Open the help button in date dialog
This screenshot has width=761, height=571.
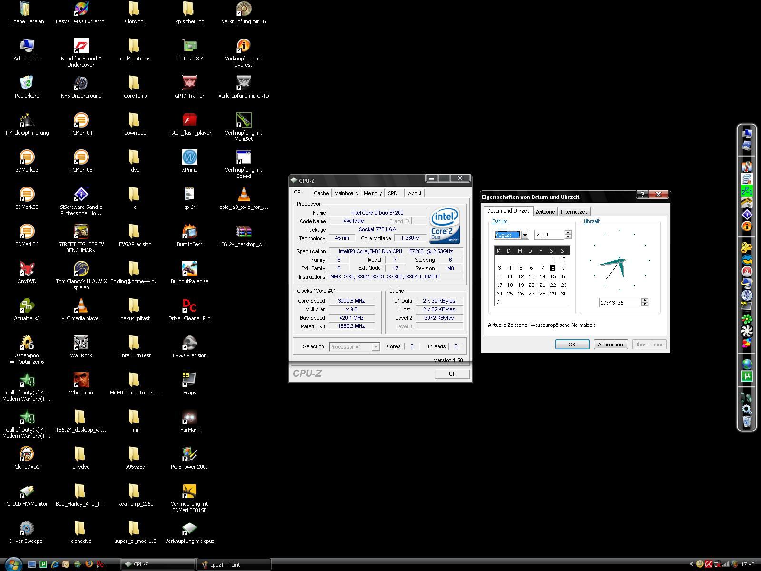point(642,194)
